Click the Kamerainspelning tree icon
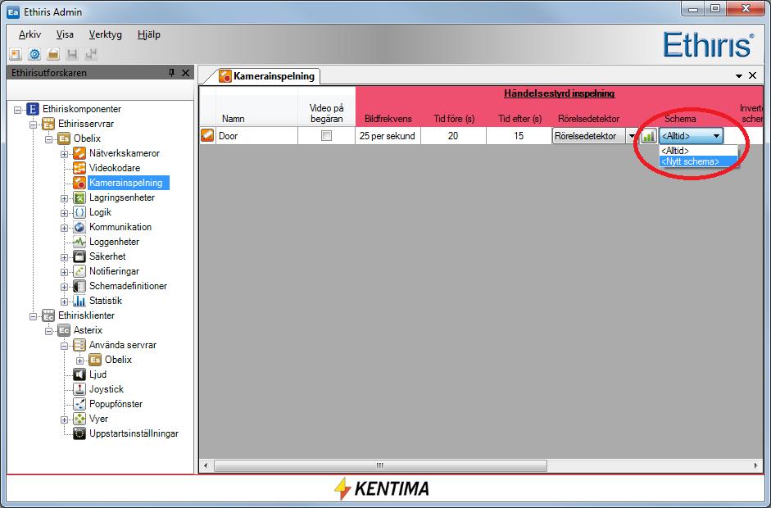The image size is (771, 508). 79,183
